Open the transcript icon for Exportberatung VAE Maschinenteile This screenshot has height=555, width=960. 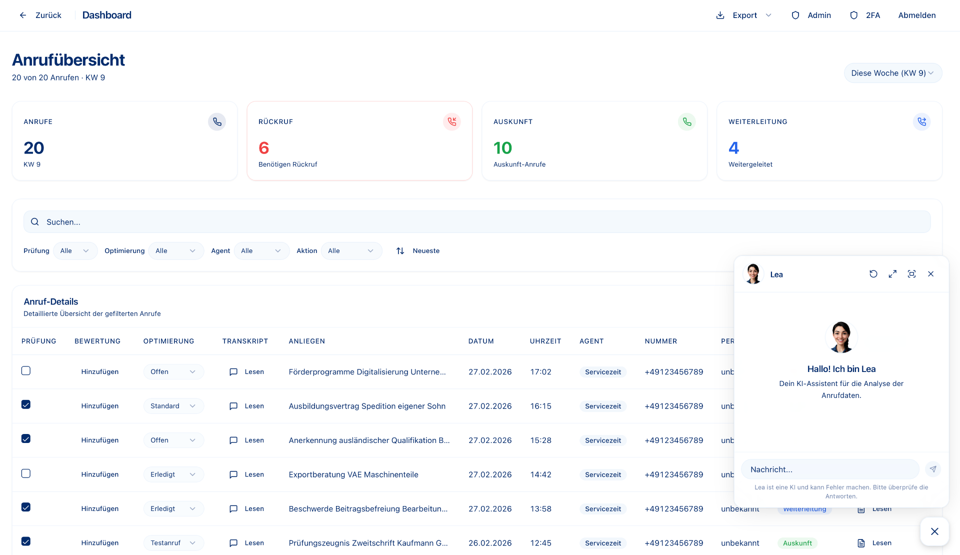(233, 474)
